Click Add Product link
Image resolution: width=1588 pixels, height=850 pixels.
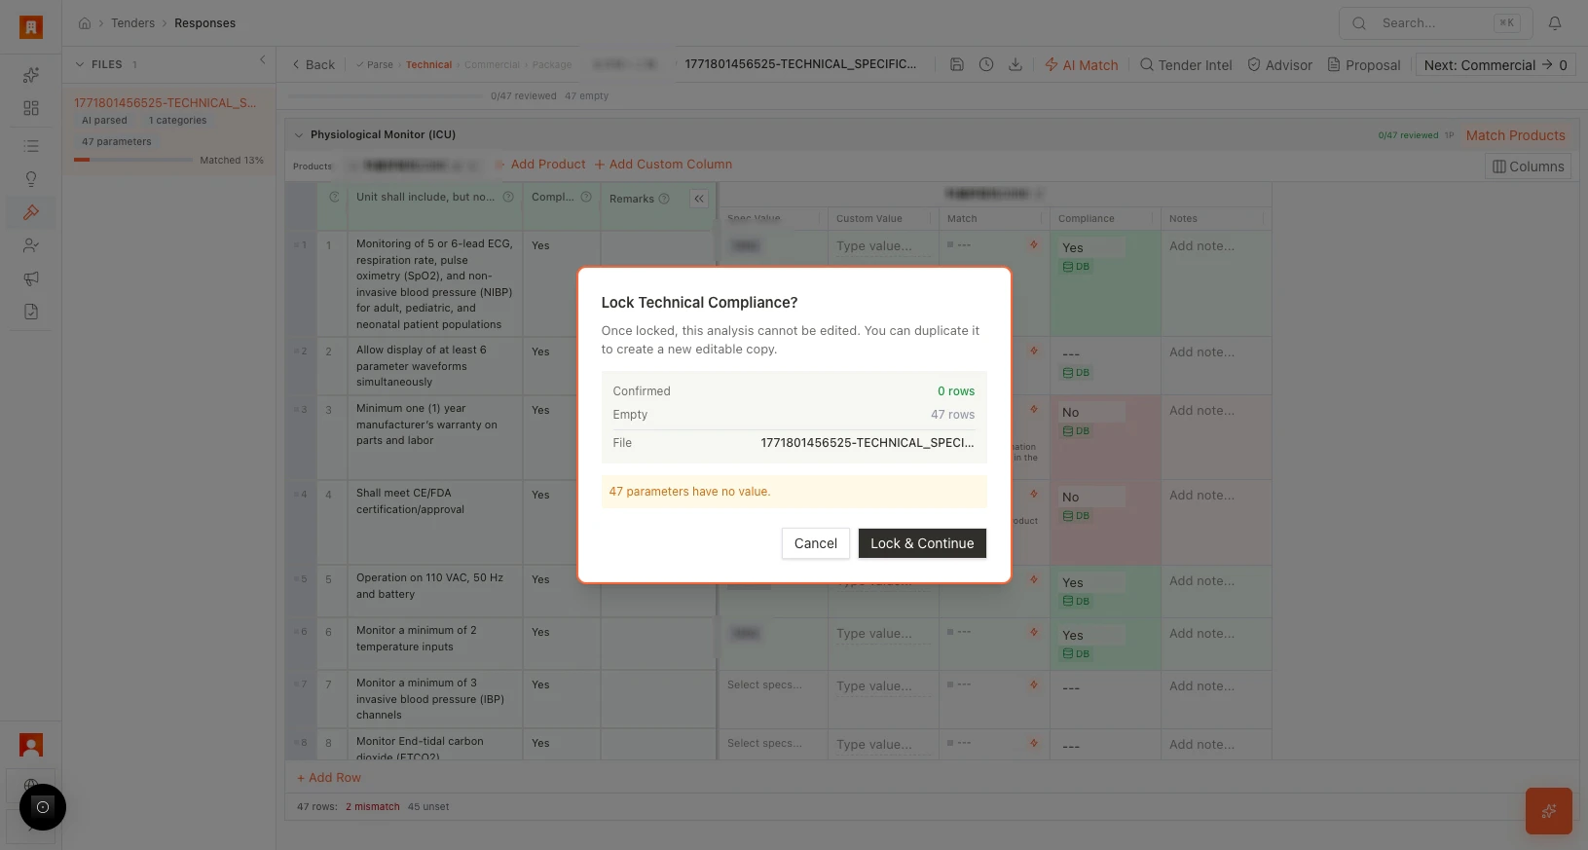tap(541, 165)
